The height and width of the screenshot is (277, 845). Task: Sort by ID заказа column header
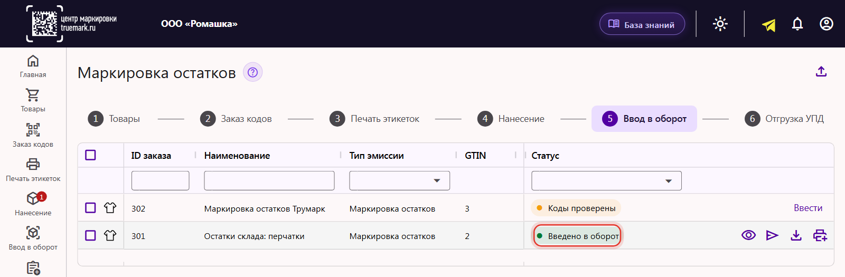point(151,156)
